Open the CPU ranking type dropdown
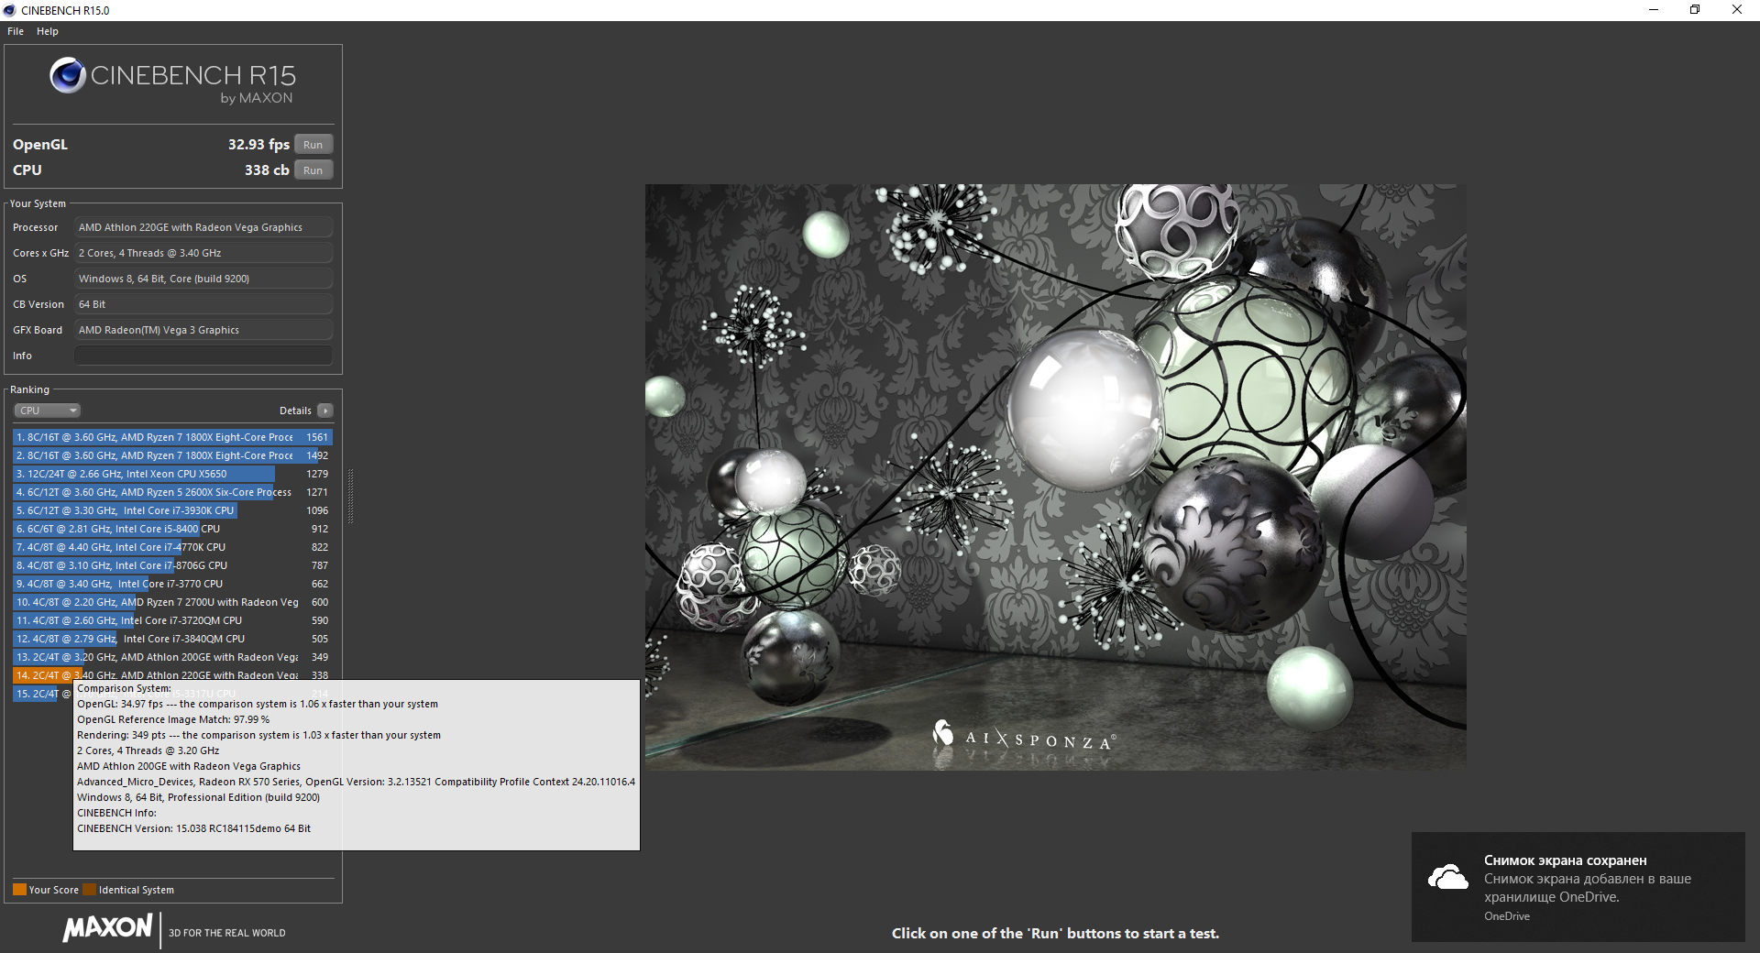This screenshot has width=1760, height=953. 48,411
